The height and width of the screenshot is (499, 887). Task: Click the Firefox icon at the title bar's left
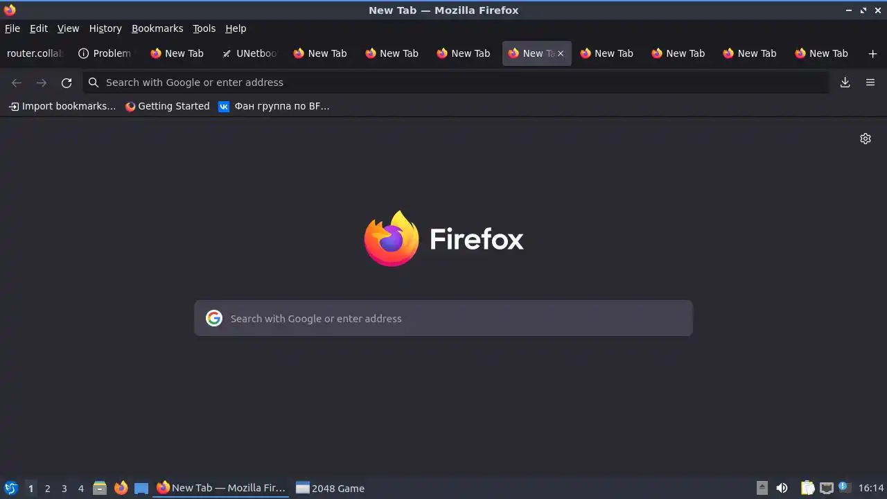click(x=10, y=10)
